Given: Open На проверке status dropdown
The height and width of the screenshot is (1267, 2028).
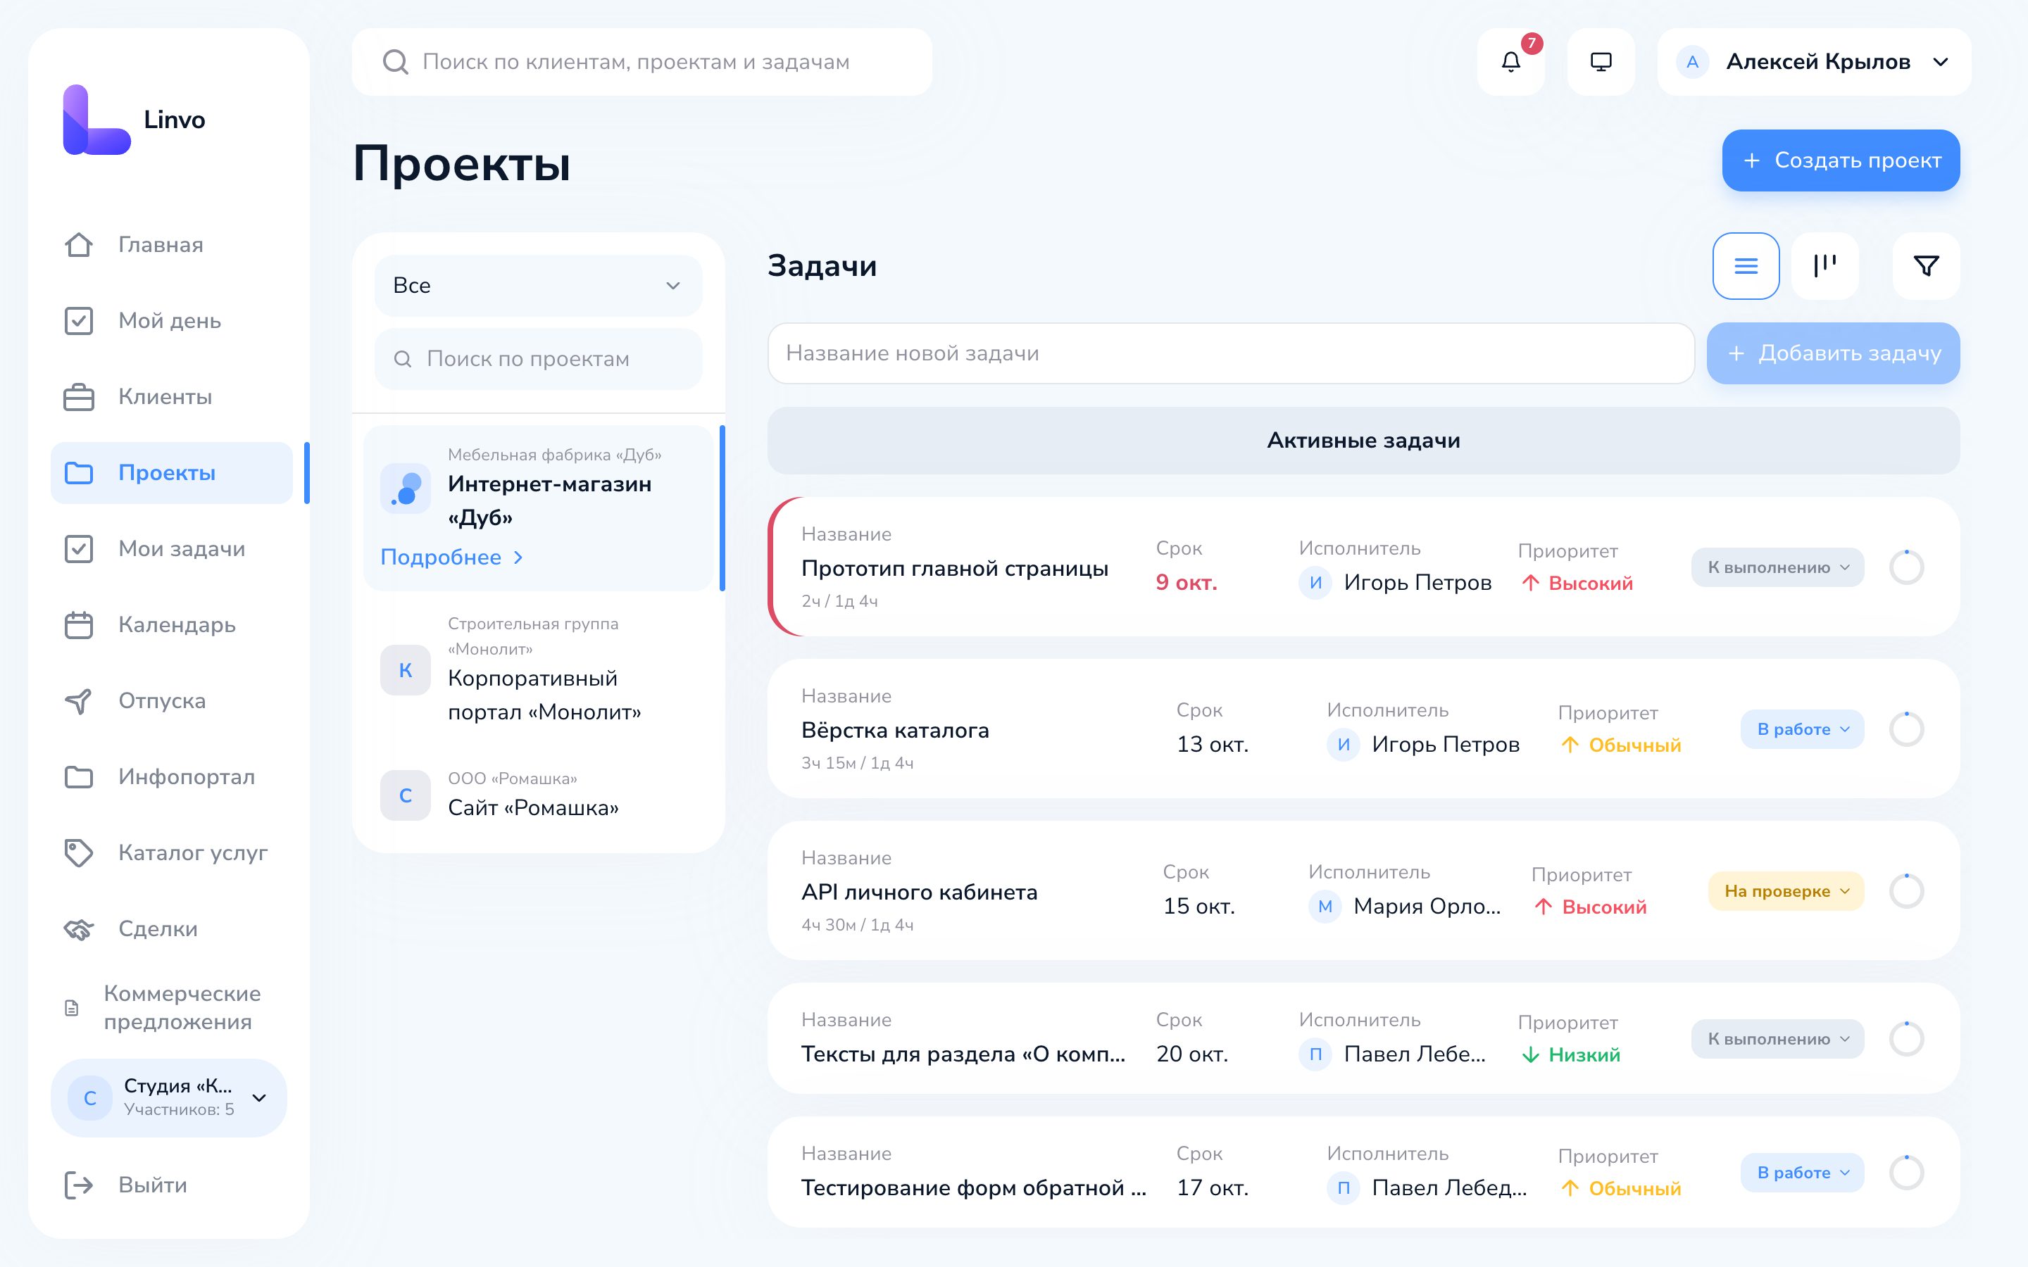Looking at the screenshot, I should point(1786,890).
